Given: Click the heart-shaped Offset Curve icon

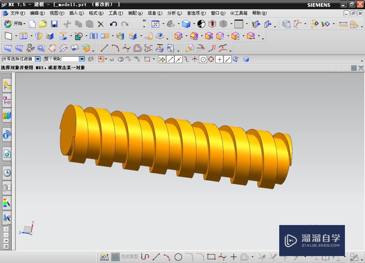Looking at the screenshot, I should (x=138, y=48).
